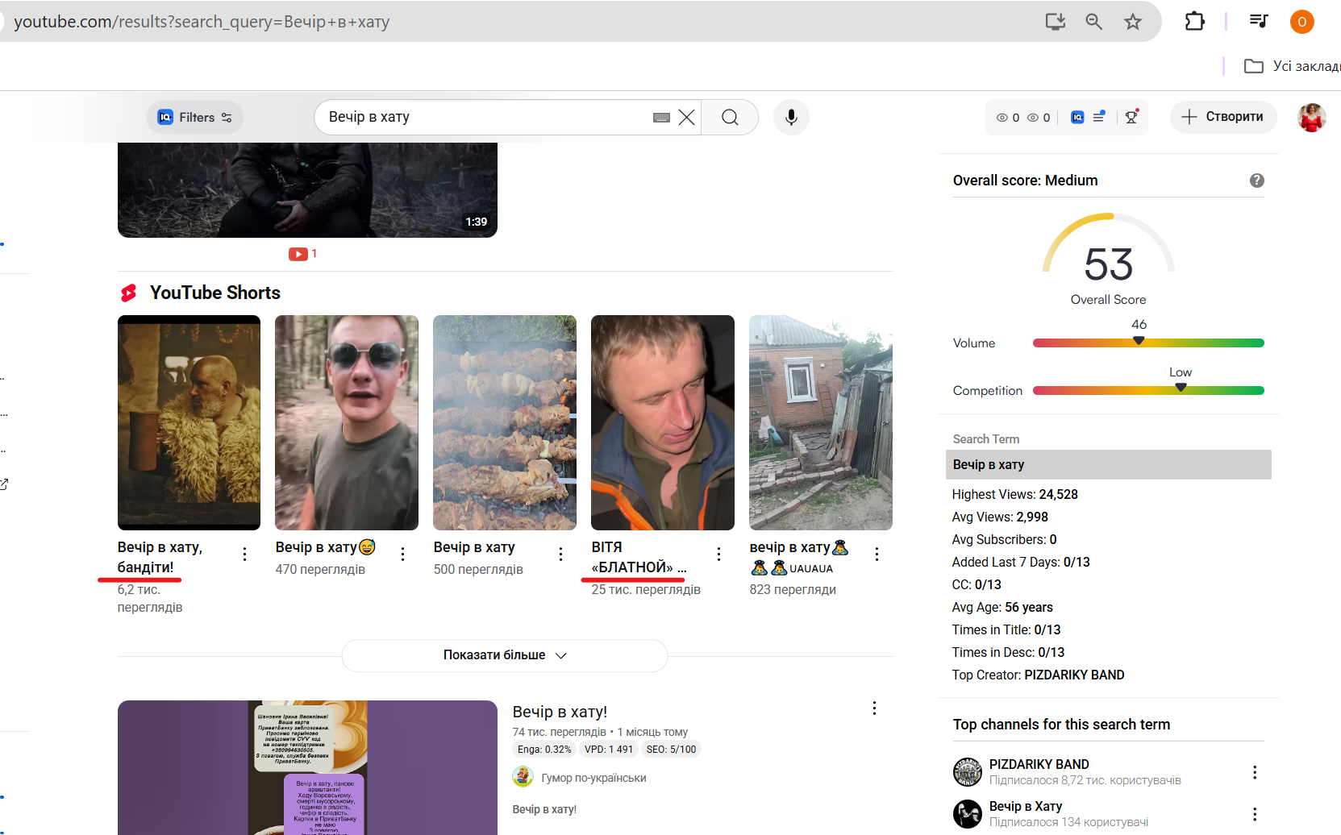Open the PIZDARIKY BAND channel avatar

pyautogui.click(x=968, y=772)
